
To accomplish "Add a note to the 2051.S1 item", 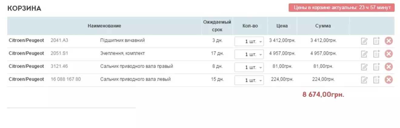I will point(376,54).
